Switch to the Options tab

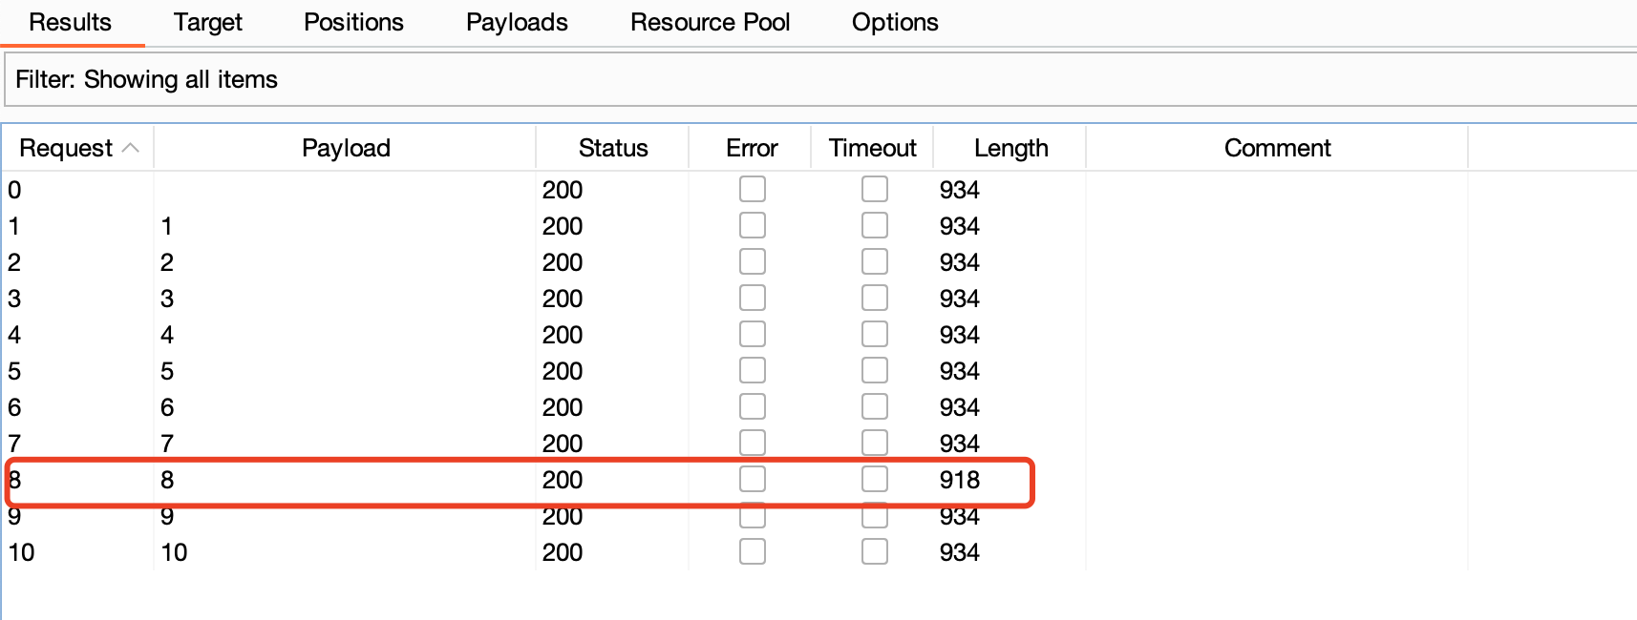click(x=895, y=22)
